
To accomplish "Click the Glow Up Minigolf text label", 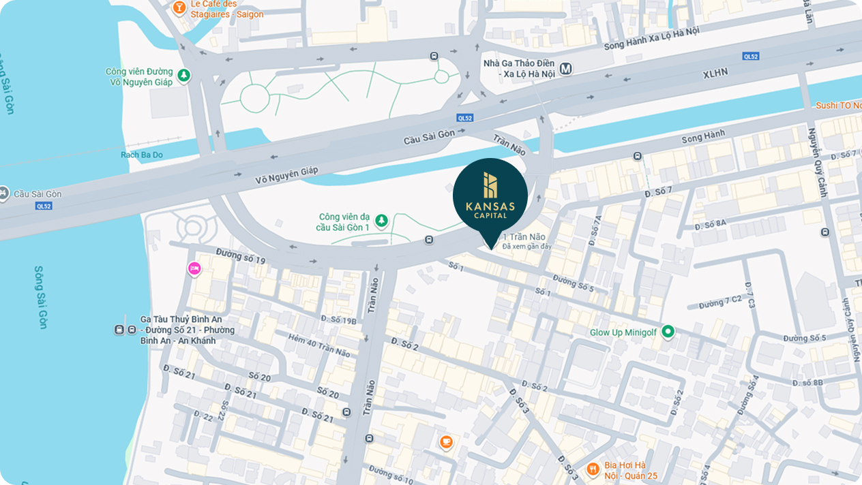I will [624, 332].
